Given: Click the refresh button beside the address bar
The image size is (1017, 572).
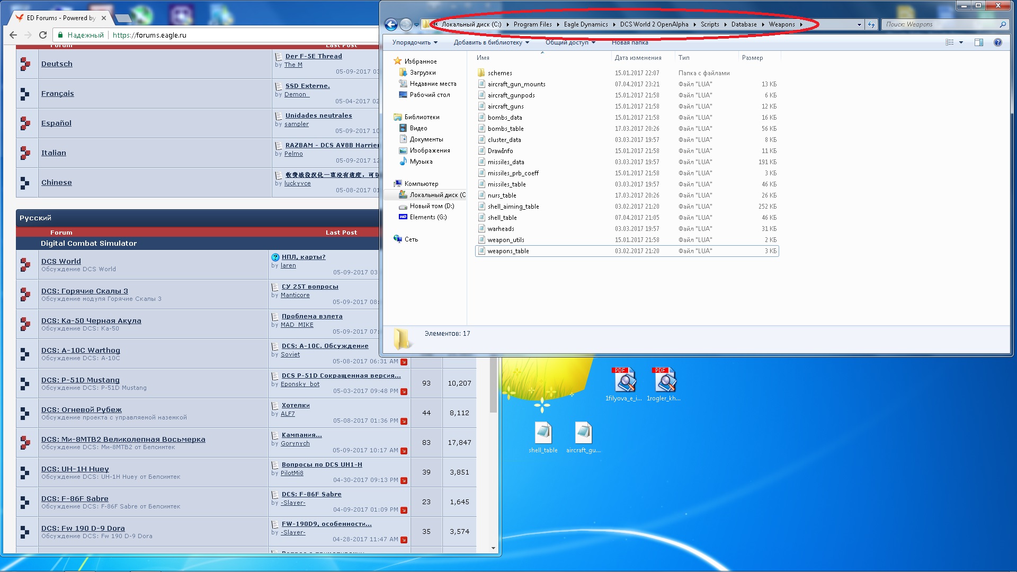Looking at the screenshot, I should (x=871, y=24).
